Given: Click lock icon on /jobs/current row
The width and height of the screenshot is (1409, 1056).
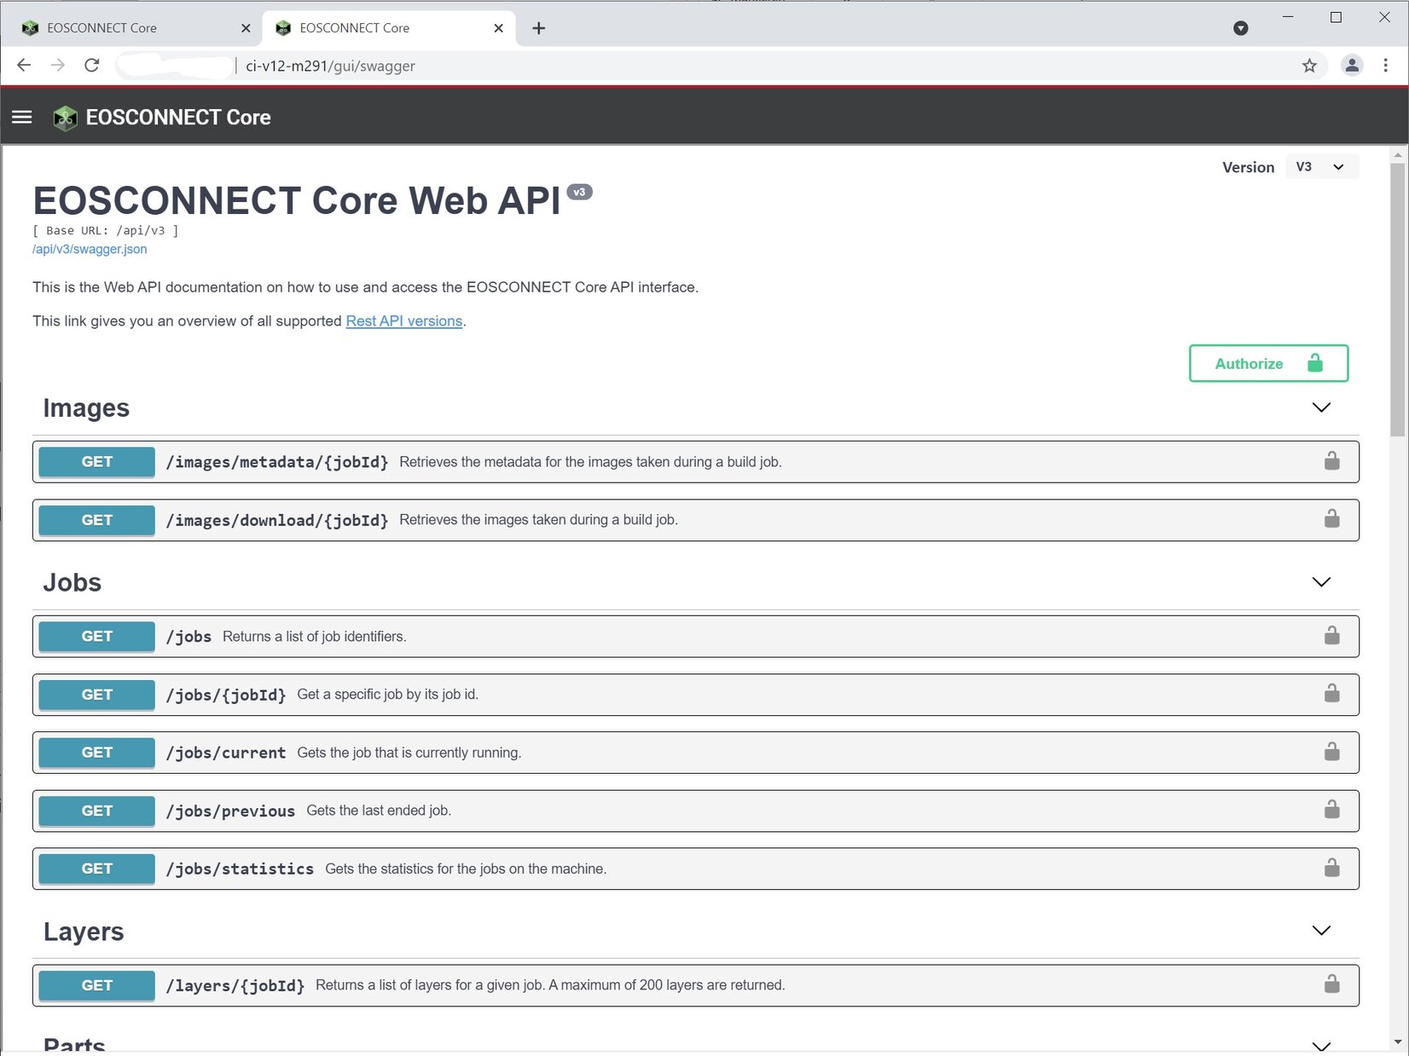Looking at the screenshot, I should click(1331, 752).
